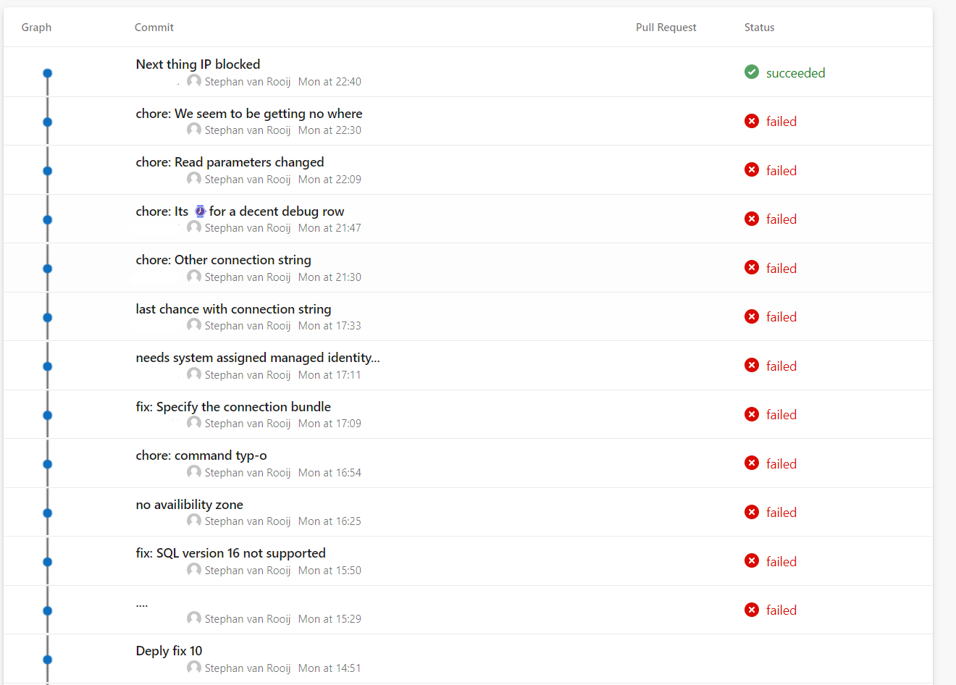The image size is (956, 685).
Task: Click author avatar under 'SQL version 16 not supported'
Action: coord(194,569)
